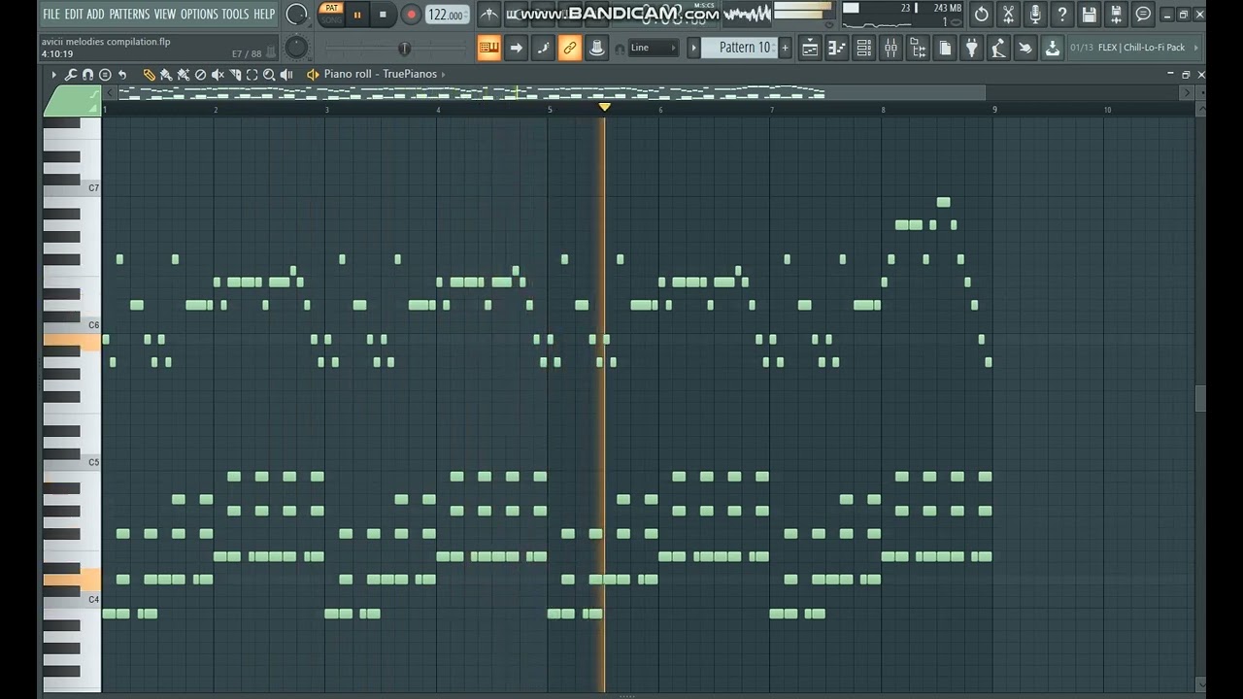Add a new pattern with plus button
1243x699 pixels.
(x=785, y=48)
